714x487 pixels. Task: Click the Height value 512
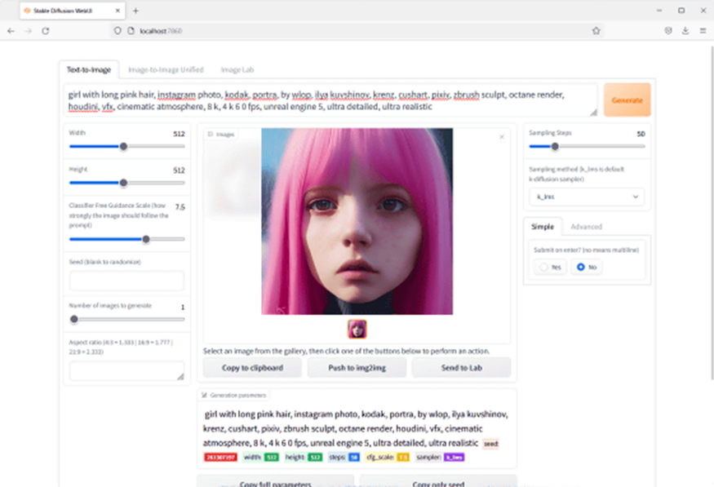pyautogui.click(x=179, y=170)
